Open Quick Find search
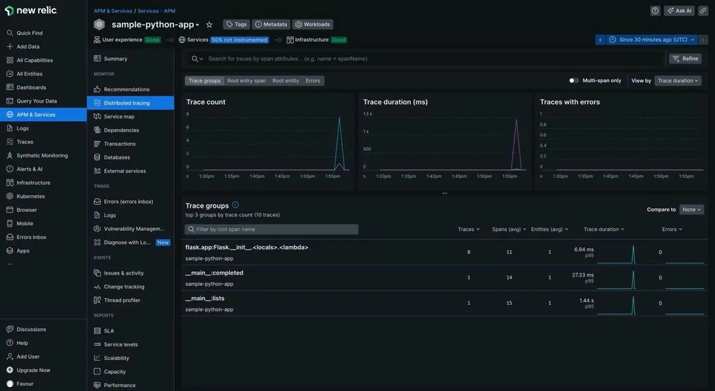Screen dimensions: 715x391 (24, 33)
